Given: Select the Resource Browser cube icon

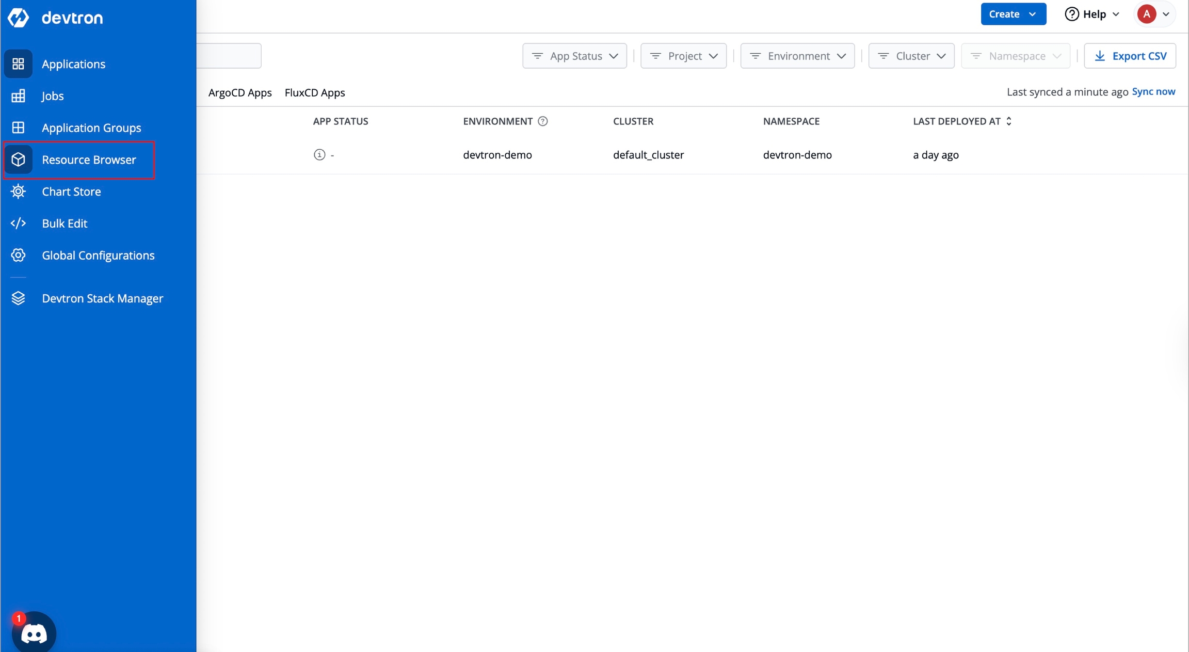Looking at the screenshot, I should tap(19, 160).
